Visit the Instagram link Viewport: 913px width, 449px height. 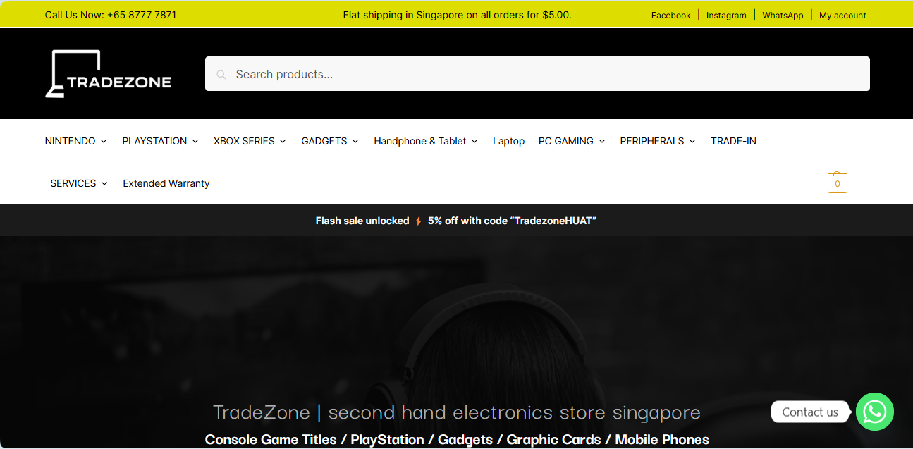(x=726, y=15)
